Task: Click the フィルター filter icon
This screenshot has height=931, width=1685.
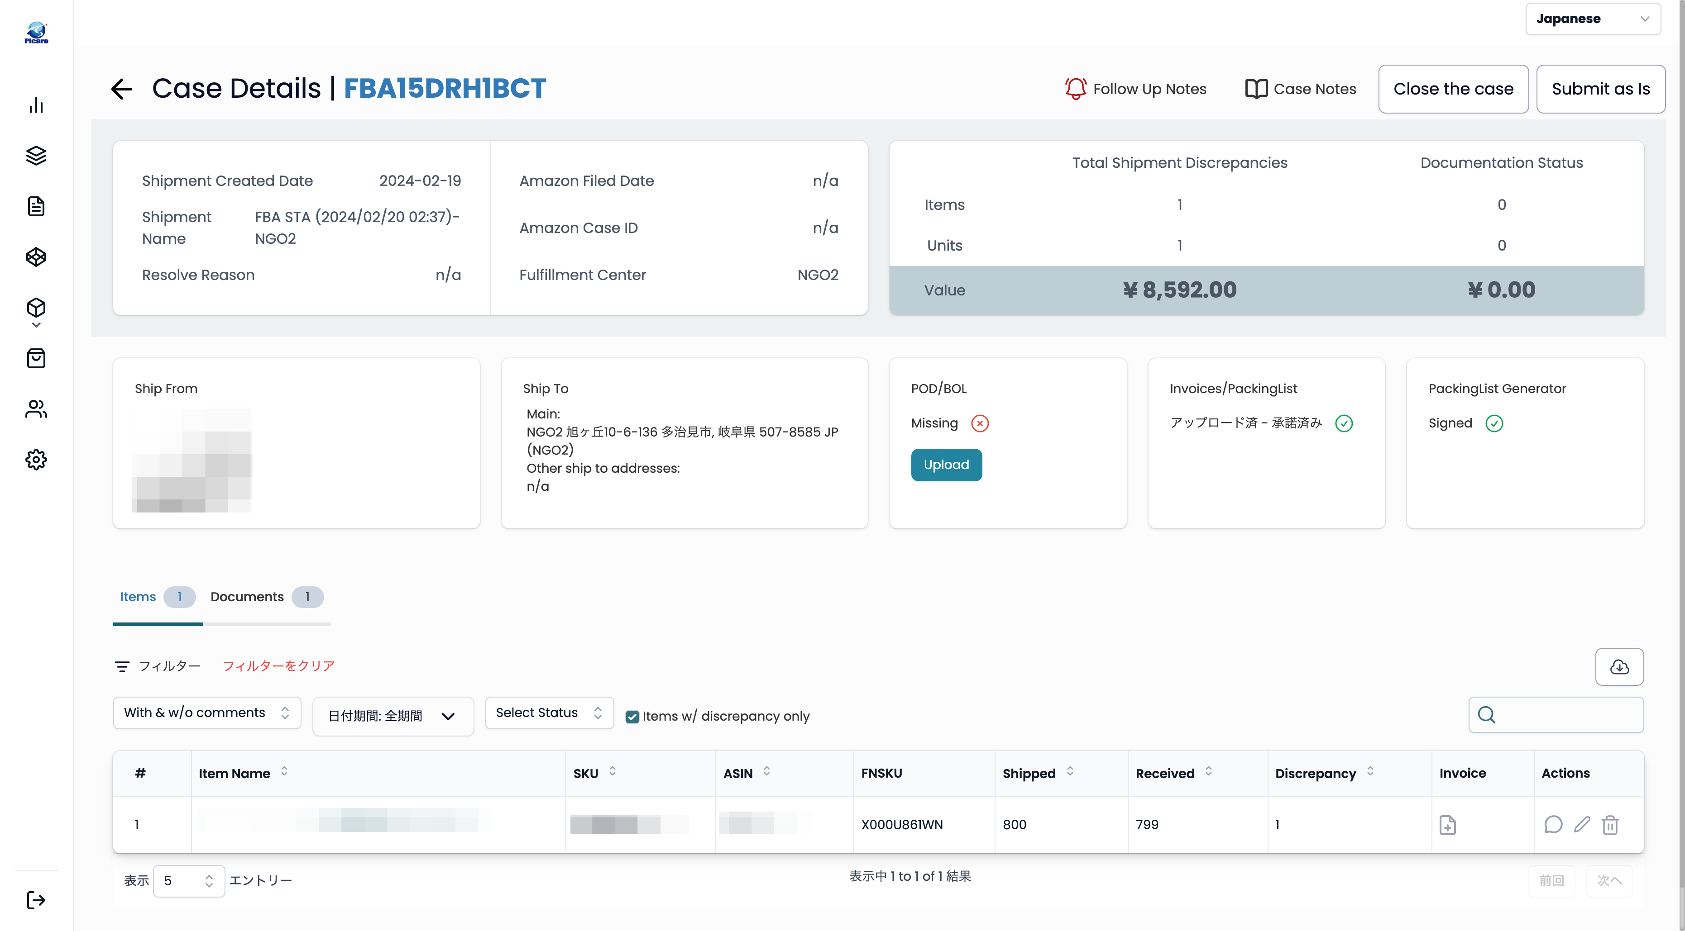Action: [x=122, y=666]
